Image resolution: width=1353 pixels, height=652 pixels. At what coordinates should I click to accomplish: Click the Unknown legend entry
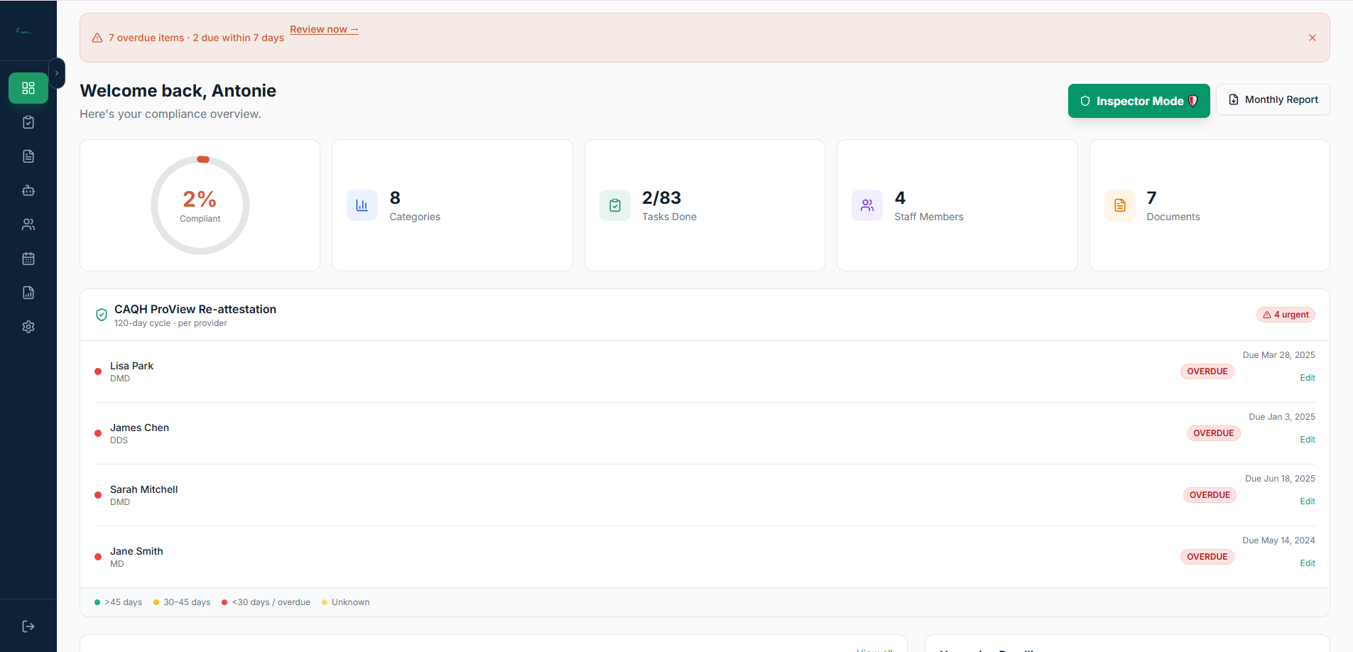coord(346,602)
